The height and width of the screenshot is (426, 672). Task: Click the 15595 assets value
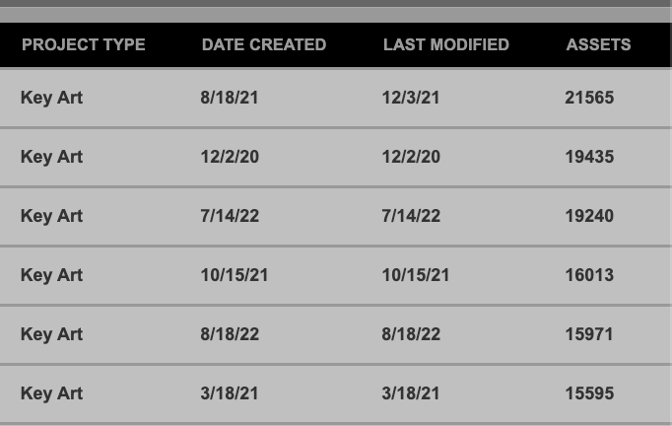[589, 393]
